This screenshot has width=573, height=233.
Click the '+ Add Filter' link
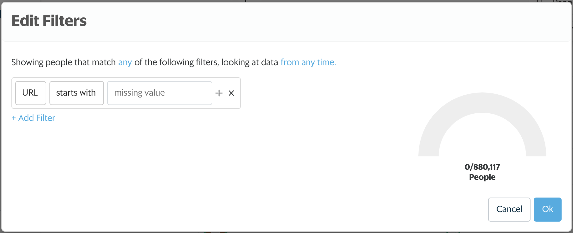click(x=33, y=118)
